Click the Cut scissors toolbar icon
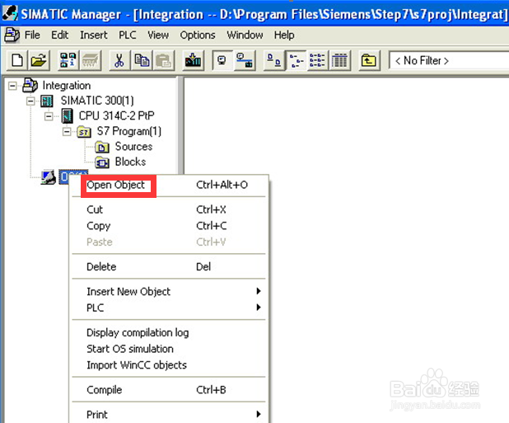This screenshot has width=509, height=423. 119,60
